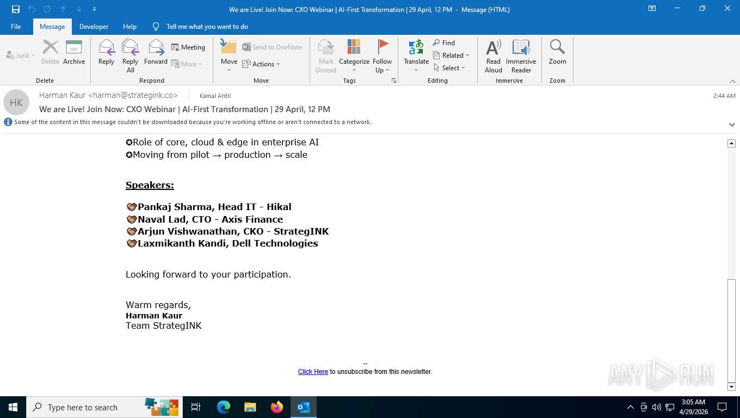This screenshot has width=740, height=418.
Task: Open the Select dropdown
Action: (449, 67)
